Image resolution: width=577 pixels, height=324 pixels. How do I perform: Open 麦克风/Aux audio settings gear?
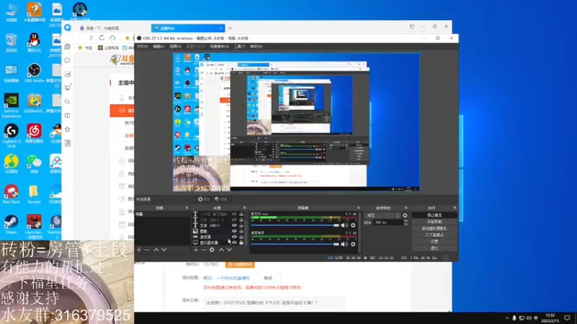point(353,225)
